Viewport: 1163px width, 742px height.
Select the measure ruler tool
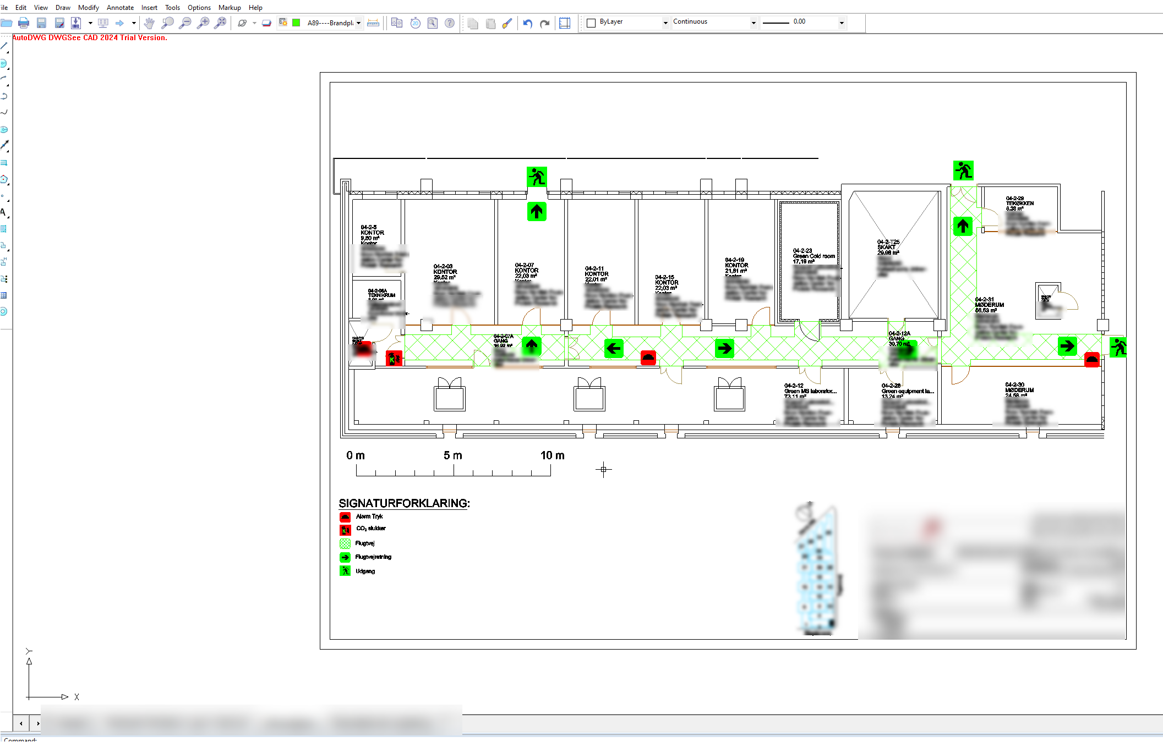click(x=373, y=23)
